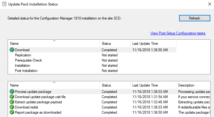This screenshot has height=117, width=214.
Task: Click check icon beside Download update package cab file
Action: click(12, 97)
